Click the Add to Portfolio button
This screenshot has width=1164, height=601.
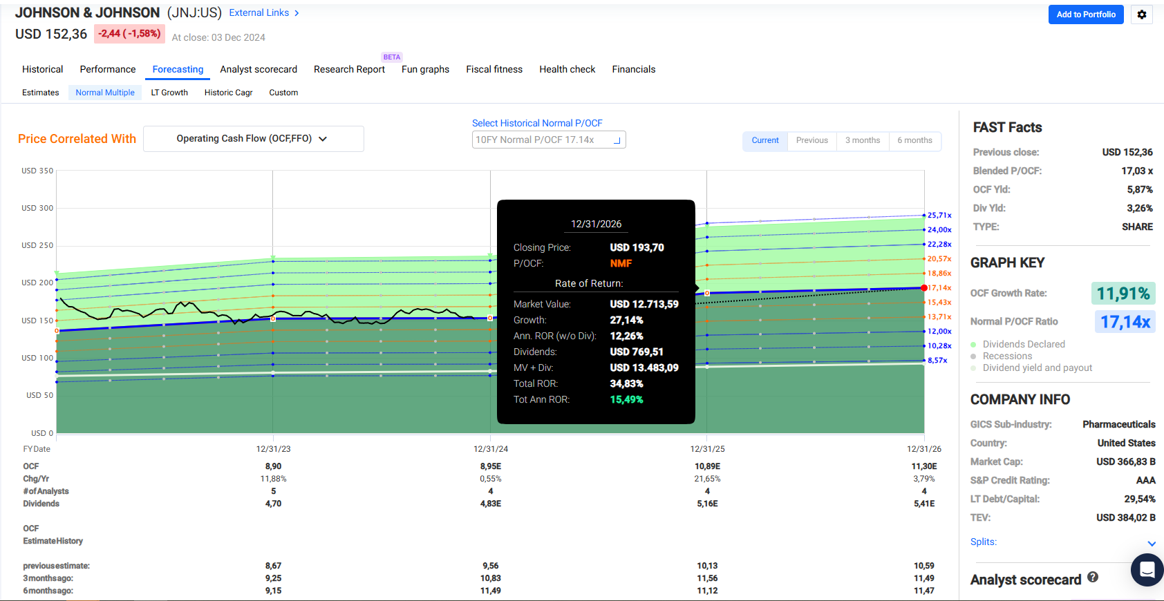(x=1085, y=15)
